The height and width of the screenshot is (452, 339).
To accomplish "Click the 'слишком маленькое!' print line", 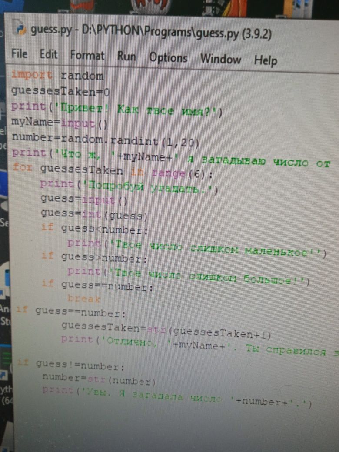I will coord(197,248).
